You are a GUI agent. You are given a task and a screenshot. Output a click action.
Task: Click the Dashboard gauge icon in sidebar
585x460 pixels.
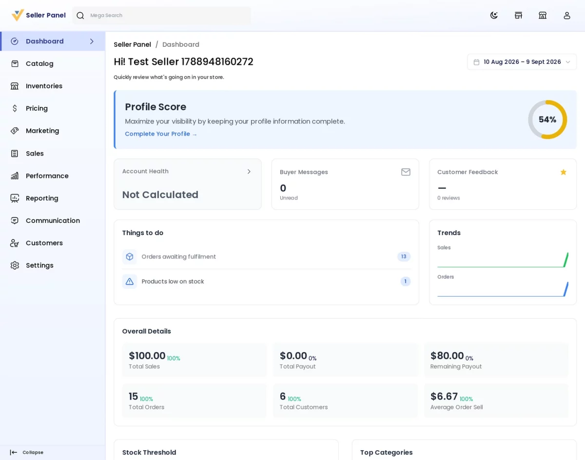point(15,41)
